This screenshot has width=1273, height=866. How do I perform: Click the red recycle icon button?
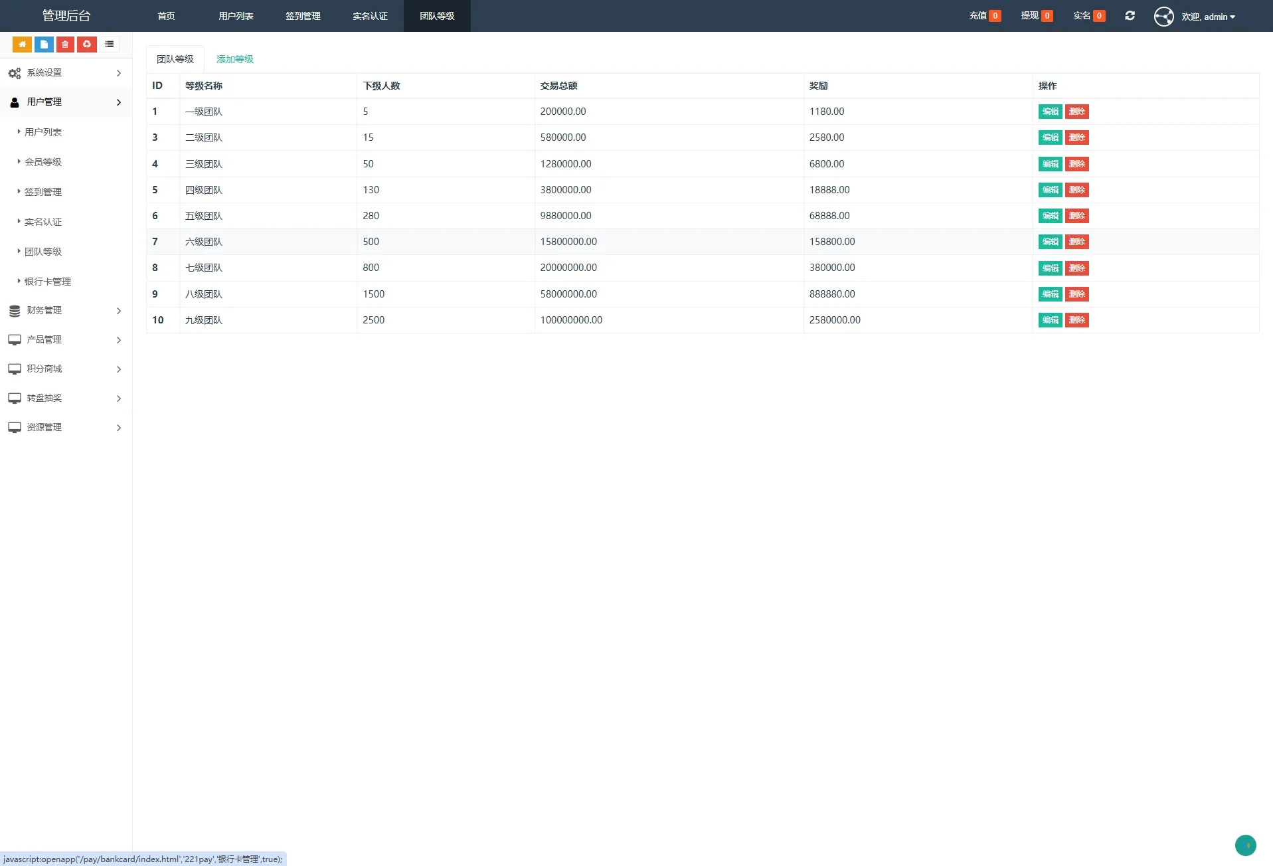pyautogui.click(x=87, y=44)
